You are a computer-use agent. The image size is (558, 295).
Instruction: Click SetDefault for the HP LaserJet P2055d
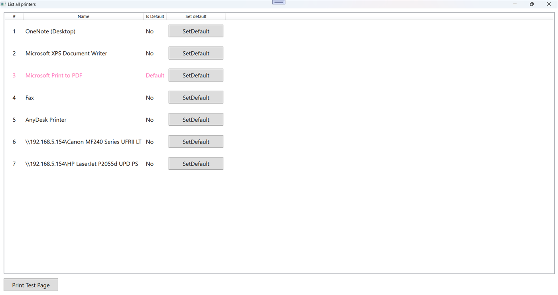coord(195,163)
